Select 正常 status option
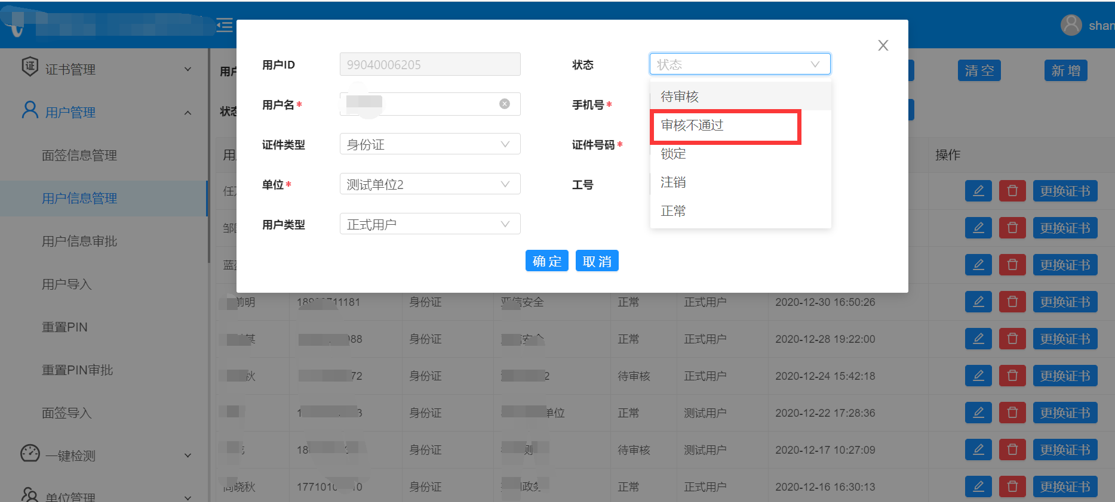 pos(673,211)
